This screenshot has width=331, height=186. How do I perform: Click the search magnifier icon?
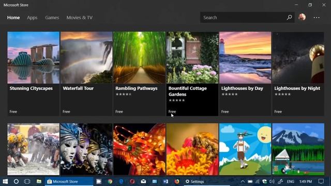(x=290, y=17)
